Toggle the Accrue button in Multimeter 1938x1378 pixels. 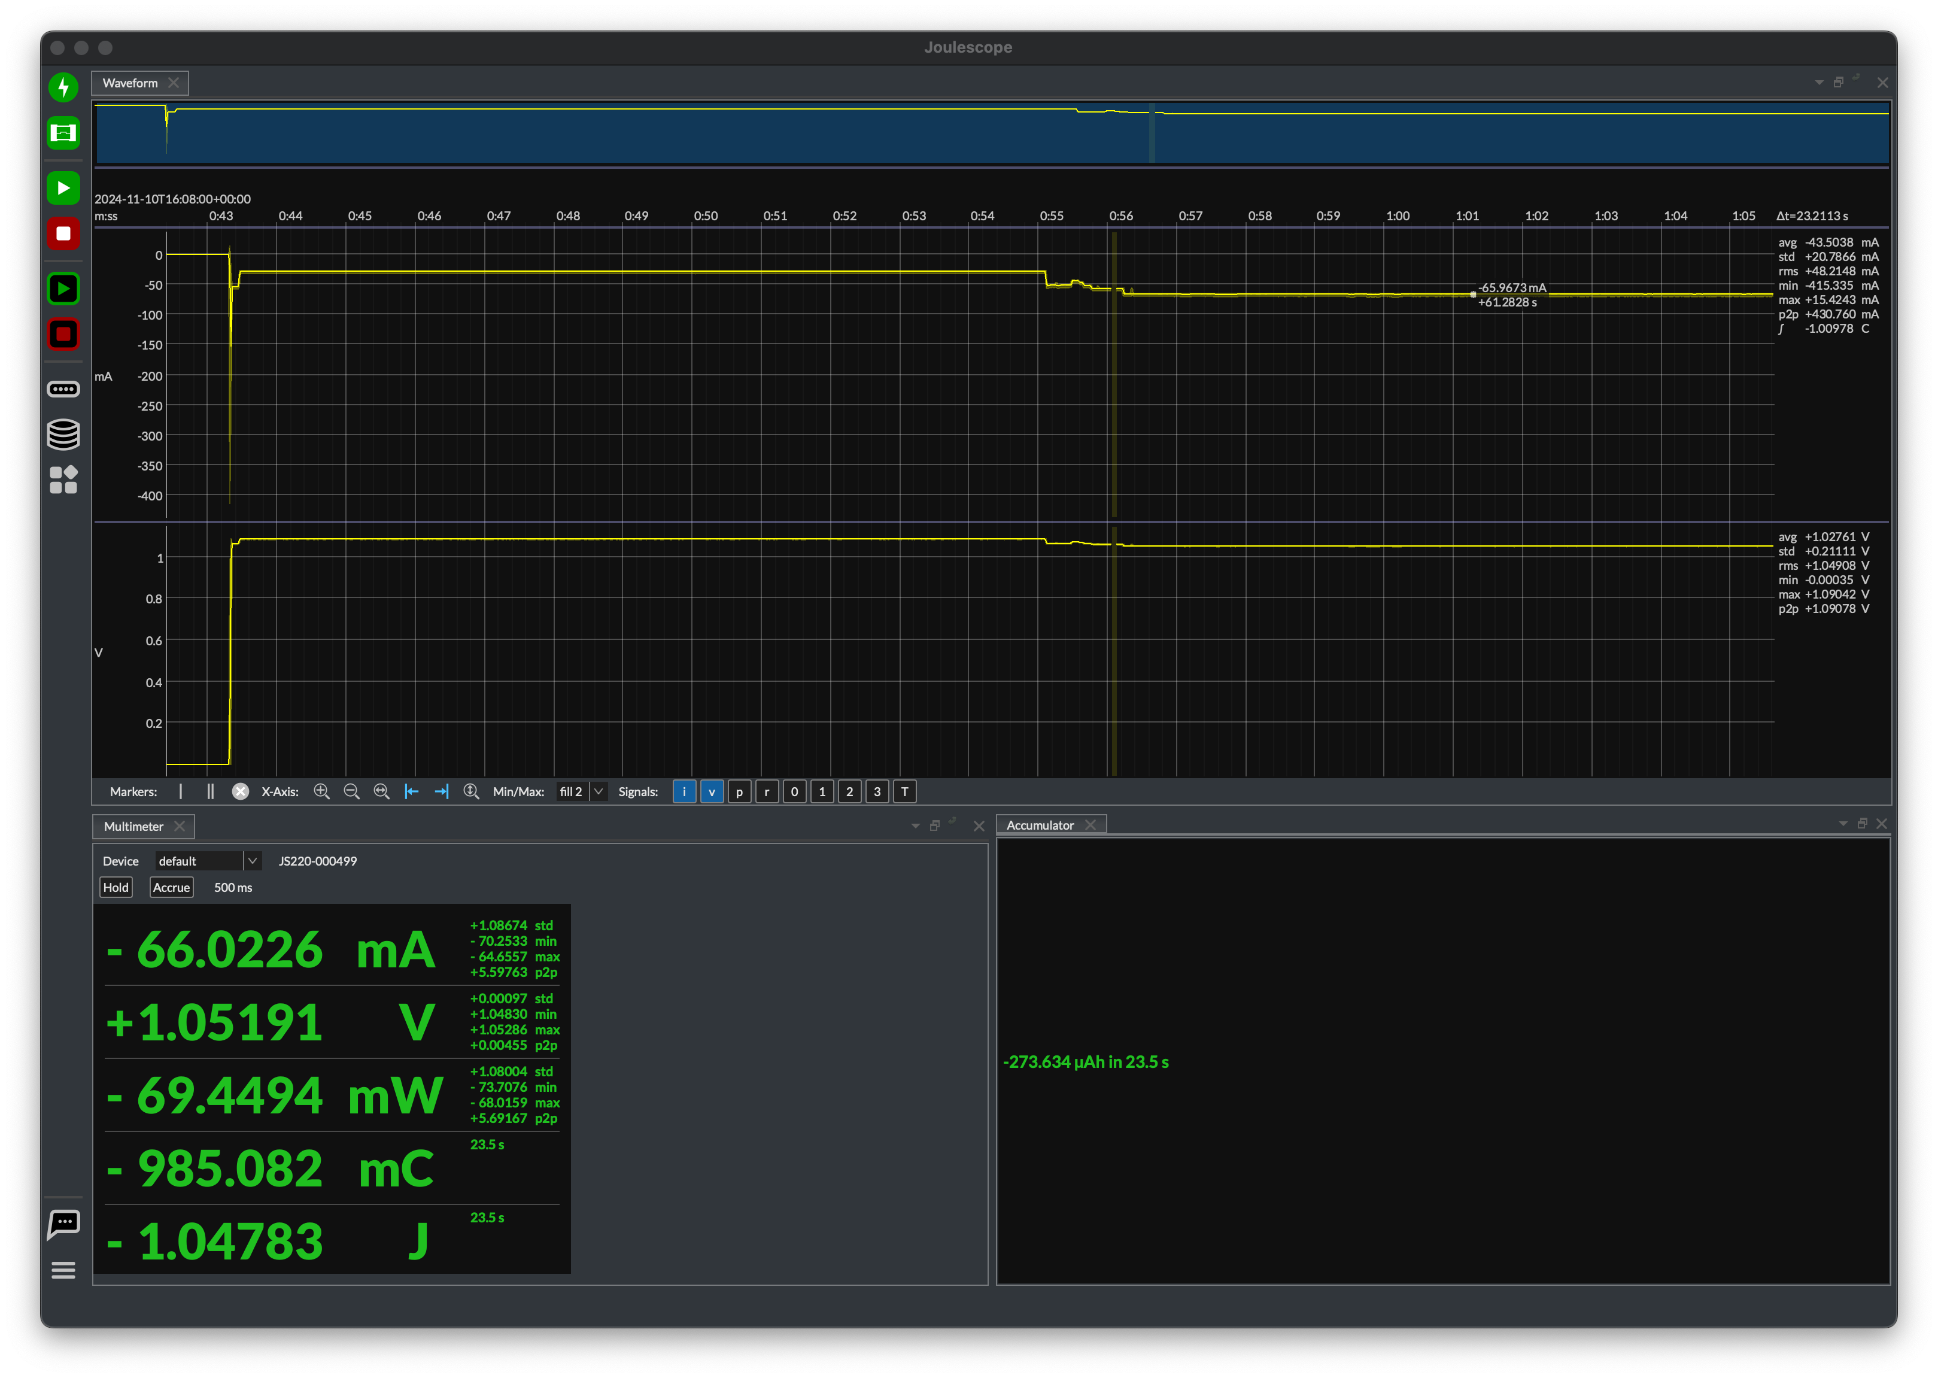pyautogui.click(x=171, y=888)
